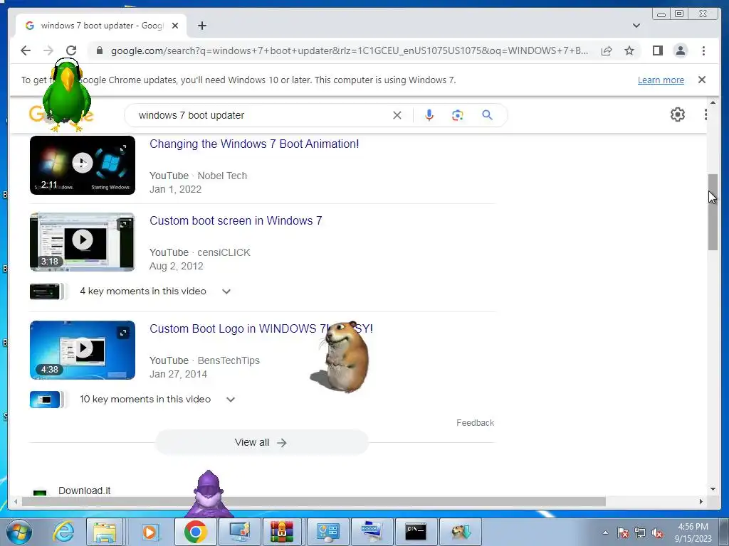Open a new tab
Viewport: 729px width, 546px height.
[x=201, y=26]
